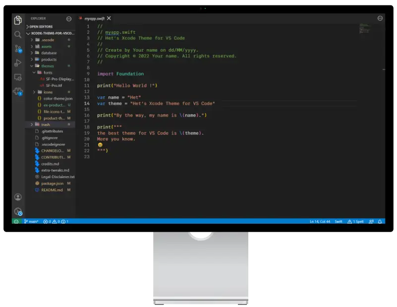Click the "import Foundation" code line
The width and height of the screenshot is (397, 307).
click(120, 74)
